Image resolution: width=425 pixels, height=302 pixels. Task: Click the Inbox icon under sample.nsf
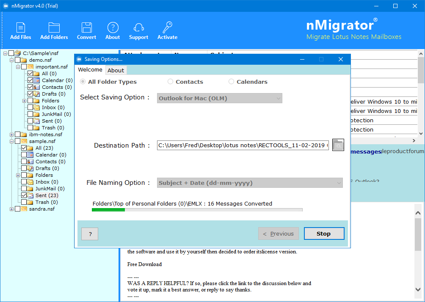click(x=30, y=182)
